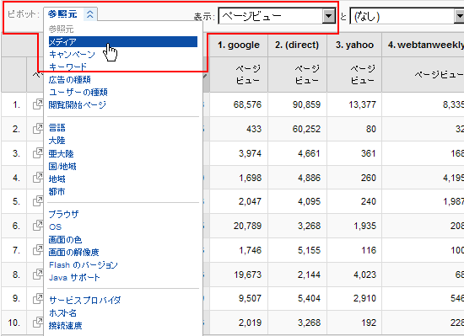Click google value 68,576
Viewport: 464px width, 336px height.
[x=247, y=104]
